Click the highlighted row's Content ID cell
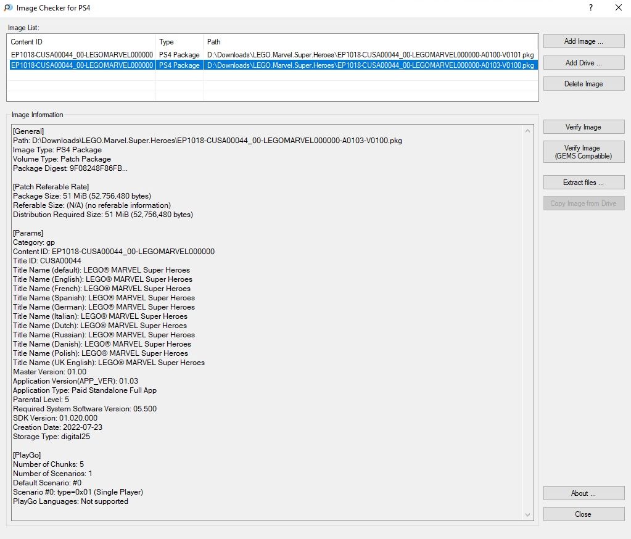The height and width of the screenshot is (539, 631). pos(82,65)
